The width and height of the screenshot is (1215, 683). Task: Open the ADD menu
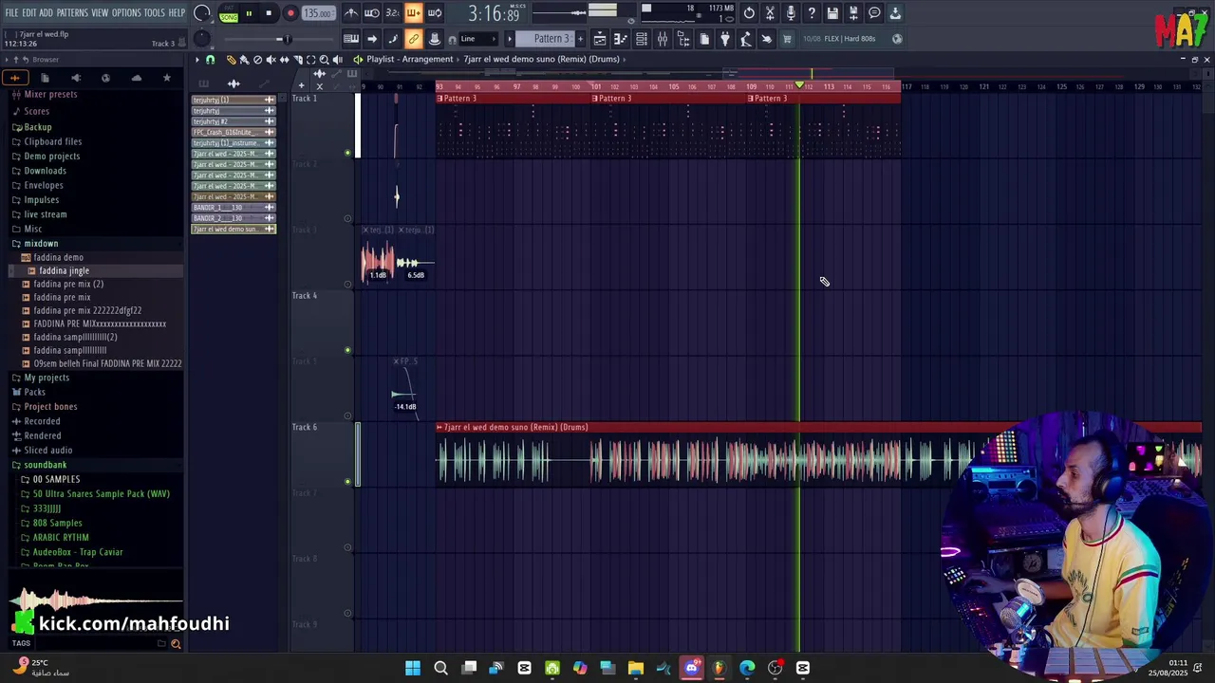pyautogui.click(x=46, y=12)
